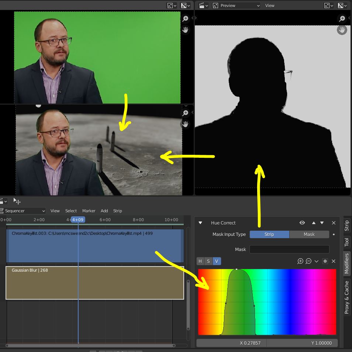
Task: Click the right curve control point
Action: 254,306
